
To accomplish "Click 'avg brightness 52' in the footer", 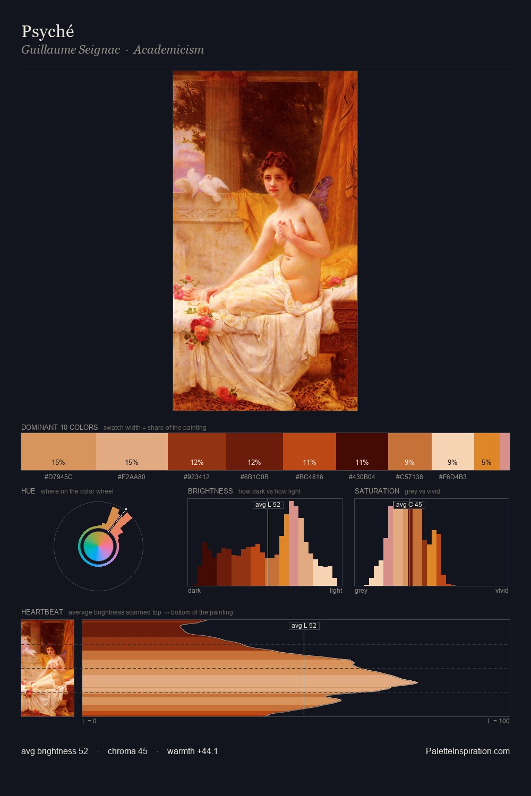I will [55, 751].
